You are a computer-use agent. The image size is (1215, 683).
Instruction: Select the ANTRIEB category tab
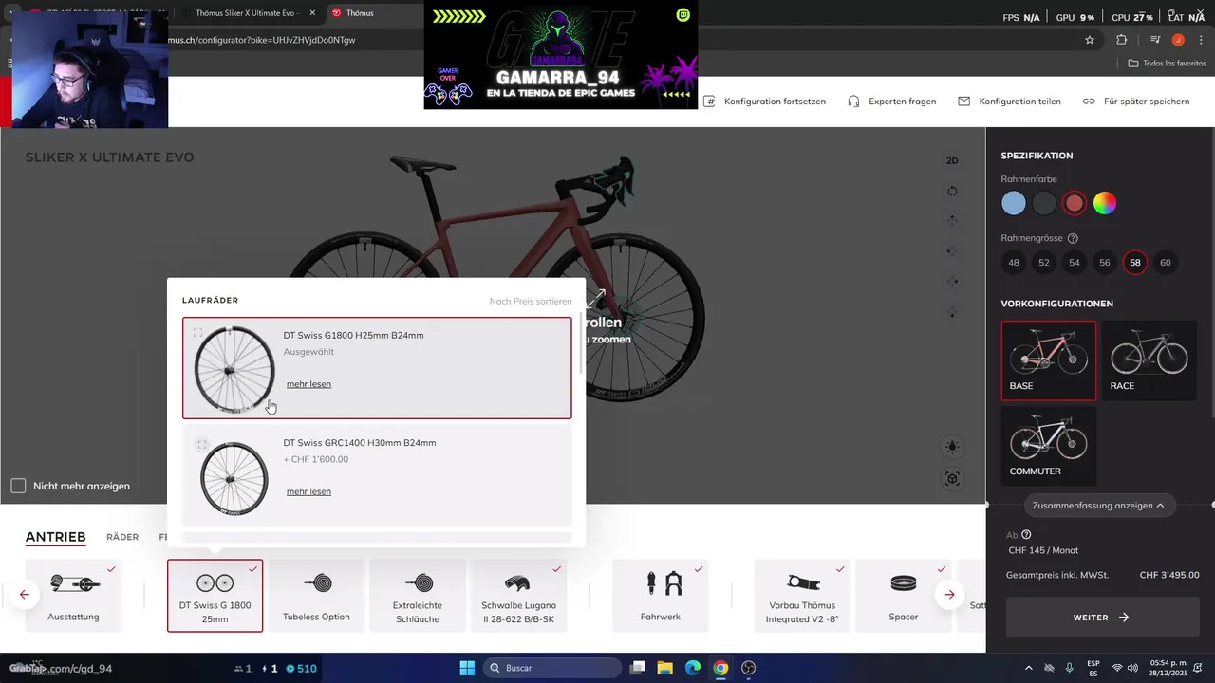[x=55, y=537]
